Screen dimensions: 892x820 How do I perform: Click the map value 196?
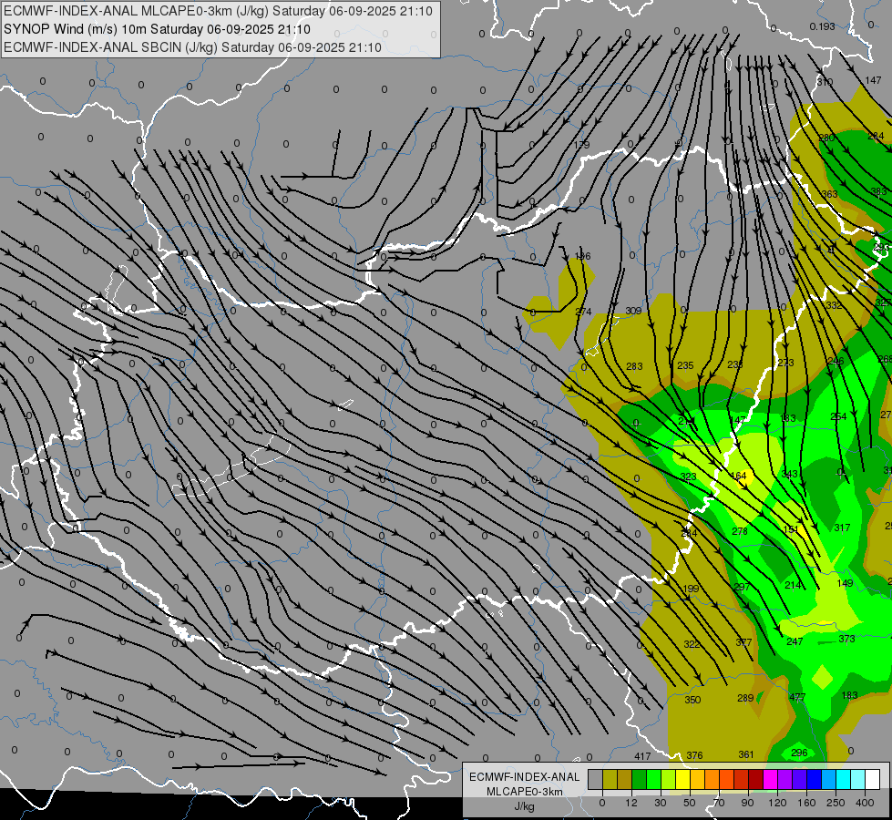click(582, 256)
